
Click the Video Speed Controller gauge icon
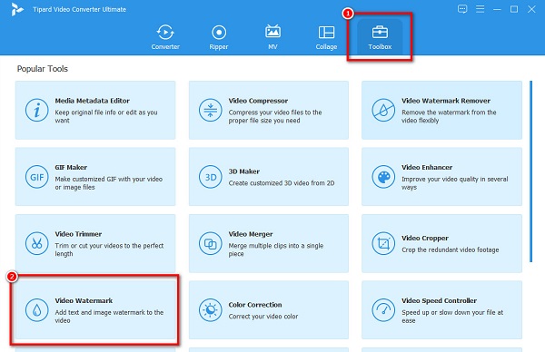(383, 310)
